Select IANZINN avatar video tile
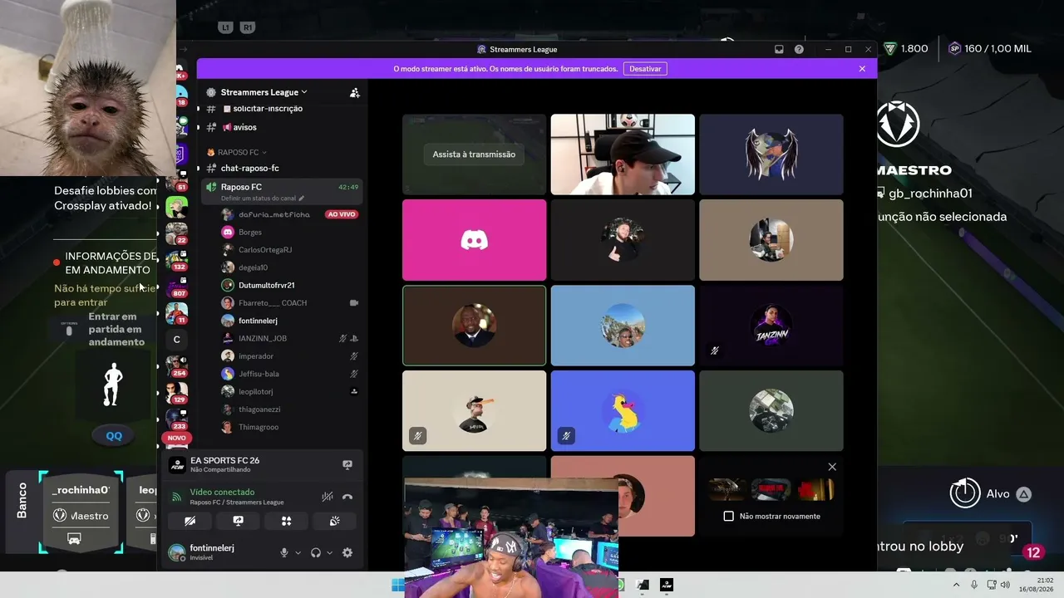The height and width of the screenshot is (598, 1064). (x=771, y=326)
